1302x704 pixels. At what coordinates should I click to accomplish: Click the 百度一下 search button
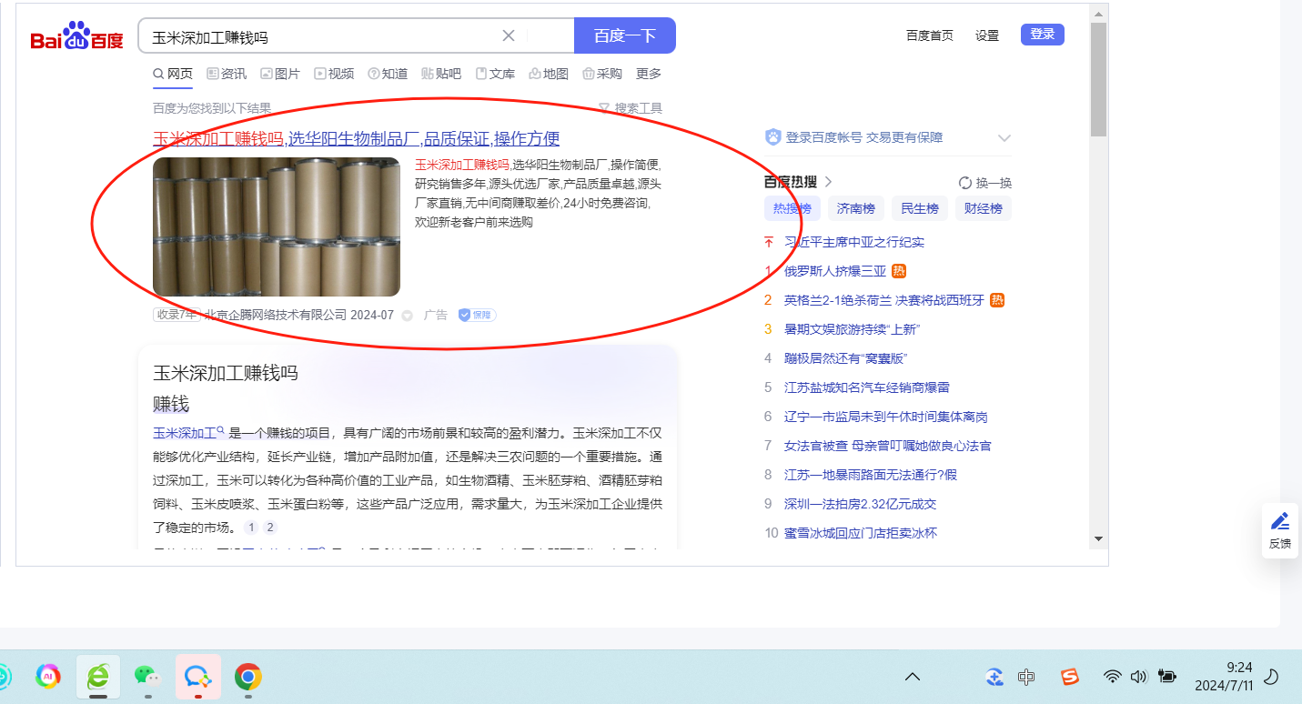(x=624, y=36)
